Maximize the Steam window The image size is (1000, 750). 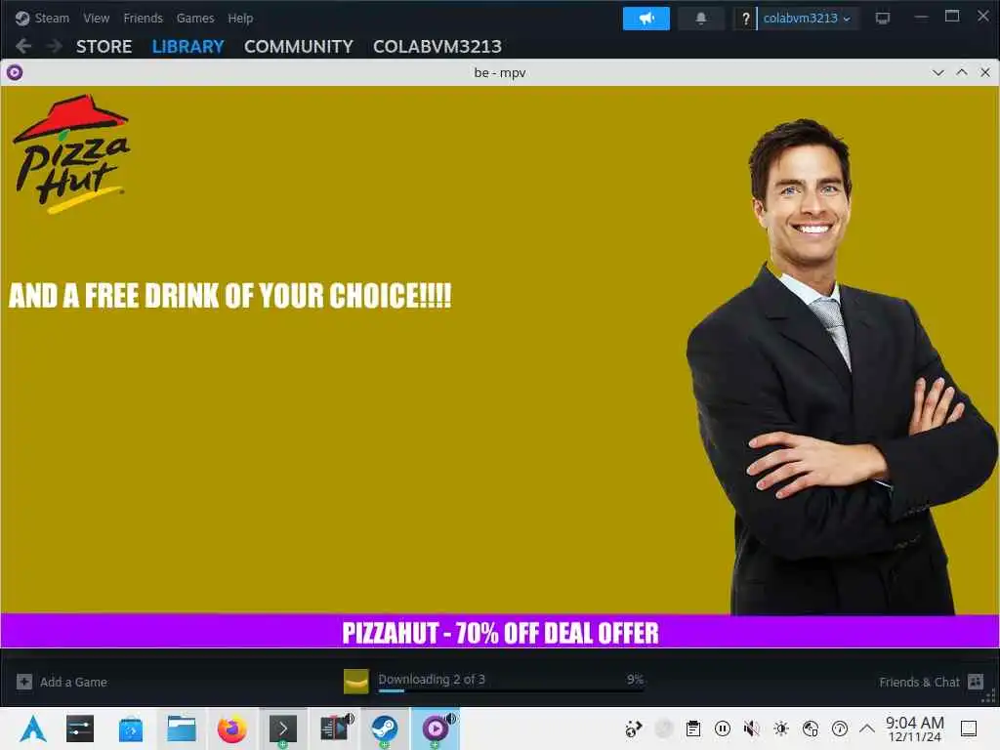click(952, 17)
